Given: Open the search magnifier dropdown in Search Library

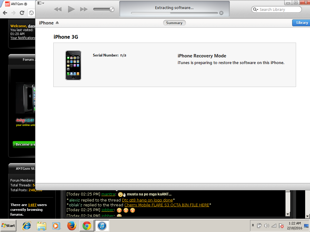Looking at the screenshot, I should pyautogui.click(x=256, y=10).
